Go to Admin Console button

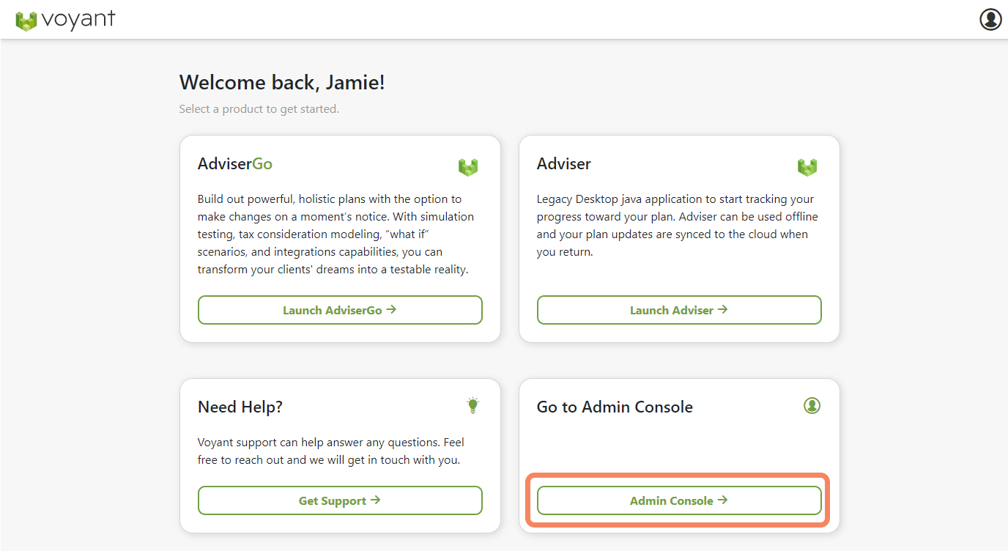(679, 500)
